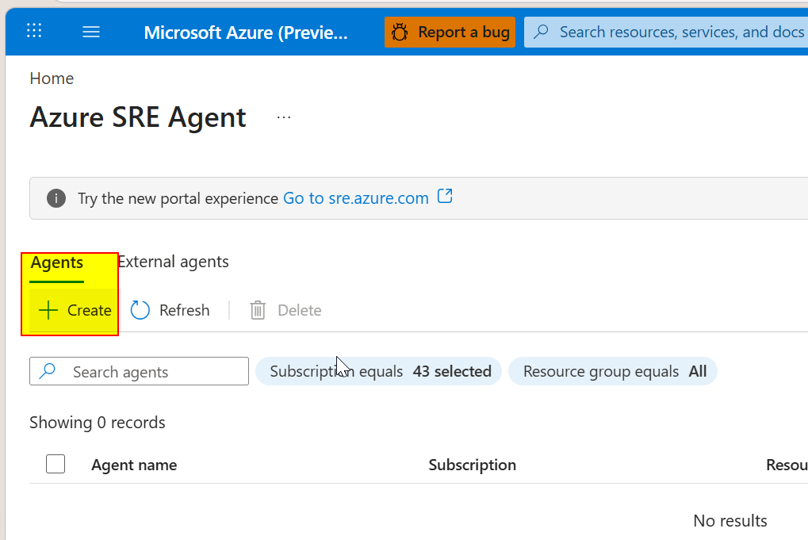This screenshot has height=540, width=808.
Task: Click the external link icon after sre.azure.com
Action: [x=445, y=197]
